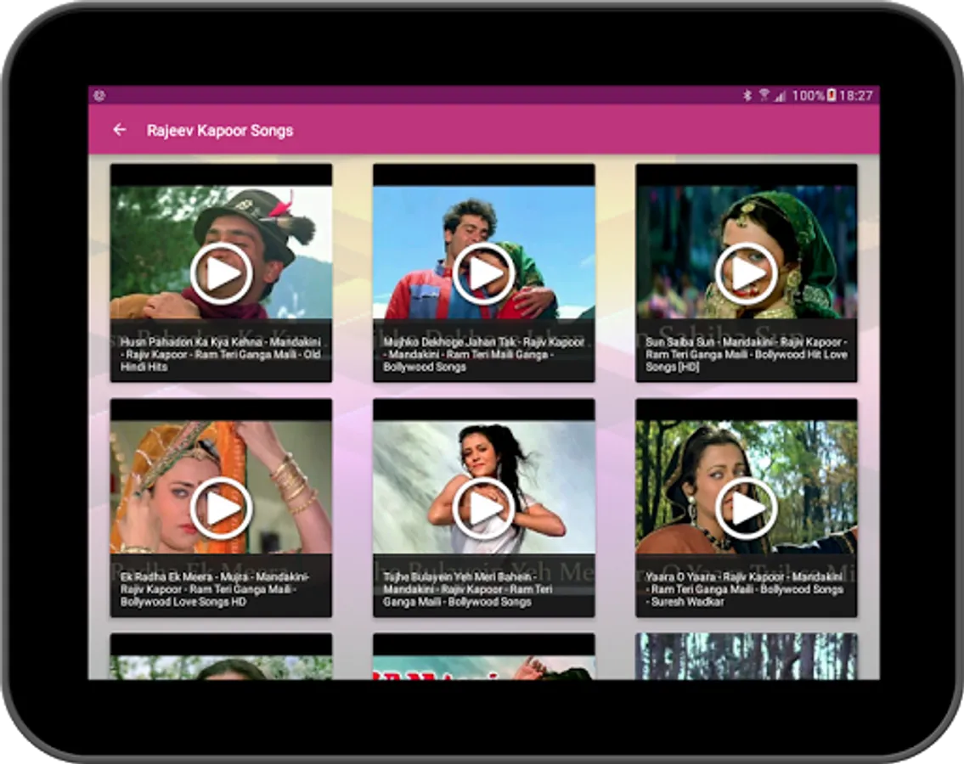Tap the 100% battery percentage text
This screenshot has height=764, width=964.
[809, 95]
